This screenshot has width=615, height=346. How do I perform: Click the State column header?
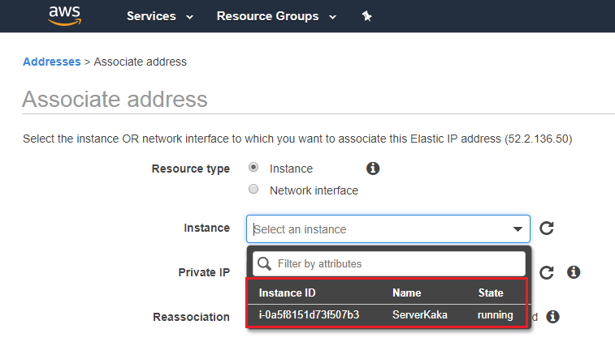tap(491, 293)
